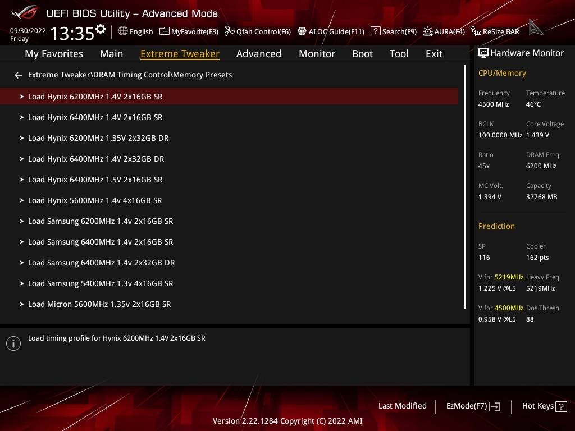Open the Tool tab
The width and height of the screenshot is (575, 431).
point(399,54)
